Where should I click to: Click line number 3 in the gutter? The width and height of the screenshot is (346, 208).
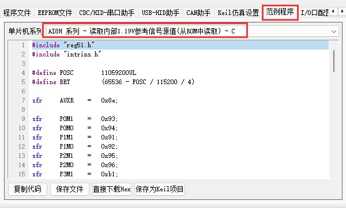click(x=23, y=63)
